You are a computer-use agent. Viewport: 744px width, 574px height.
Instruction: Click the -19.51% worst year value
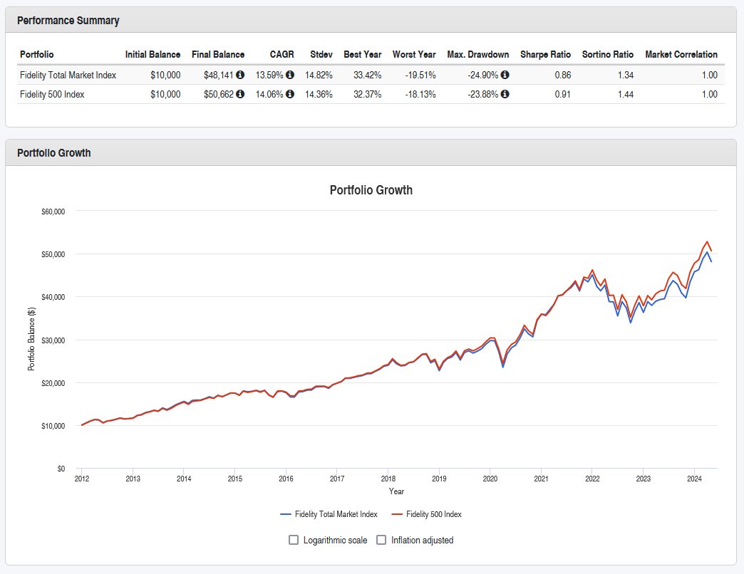coord(420,75)
